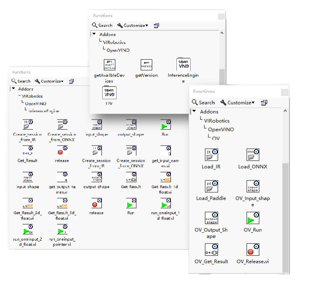Select the getVersion VI icon
Viewport: 312px width, 296px height.
[146, 65]
